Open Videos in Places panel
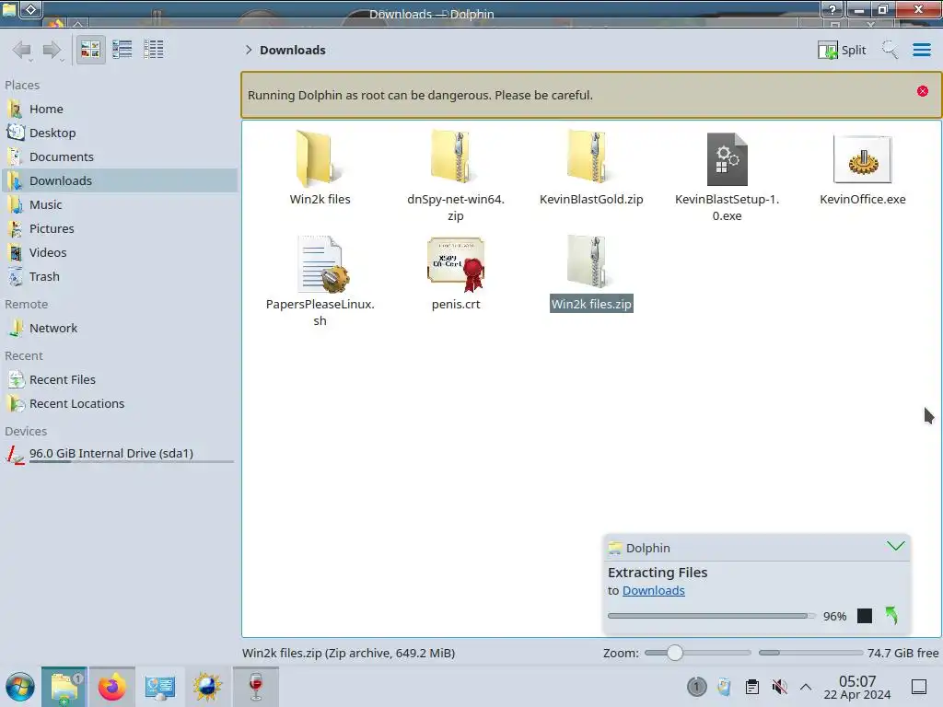Screen dimensions: 943x707 (x=121, y=253)
